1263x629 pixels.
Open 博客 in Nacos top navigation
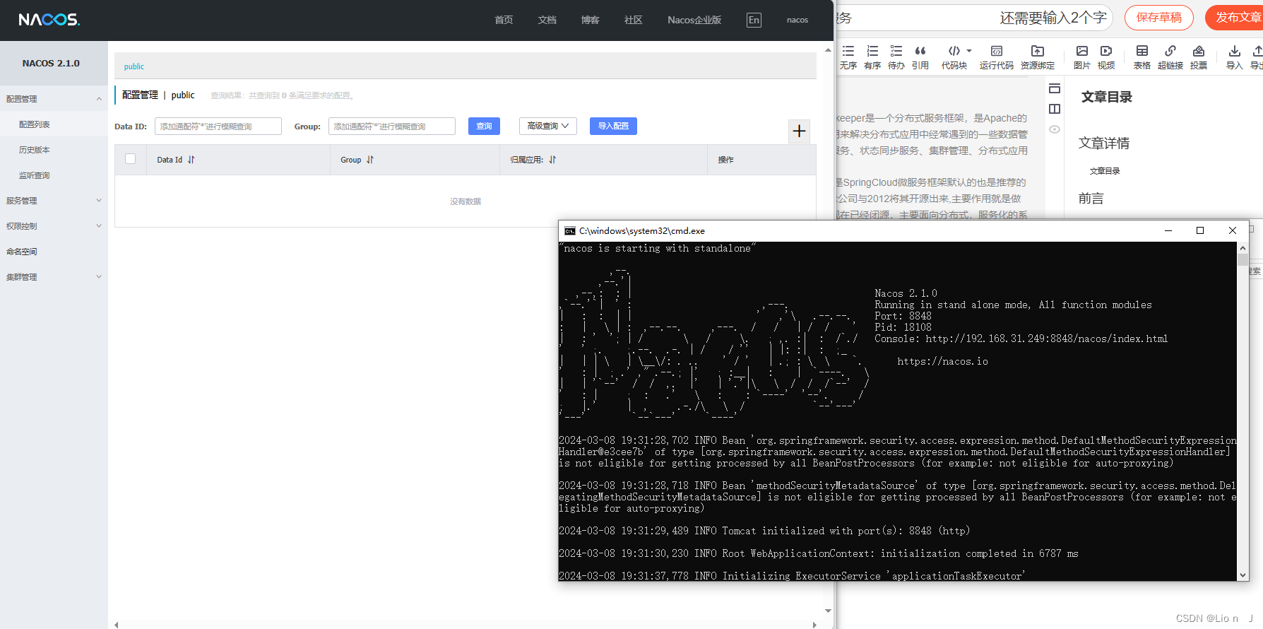tap(590, 20)
